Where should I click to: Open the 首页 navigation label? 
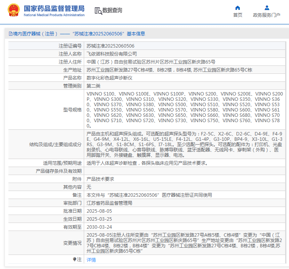click(x=238, y=15)
